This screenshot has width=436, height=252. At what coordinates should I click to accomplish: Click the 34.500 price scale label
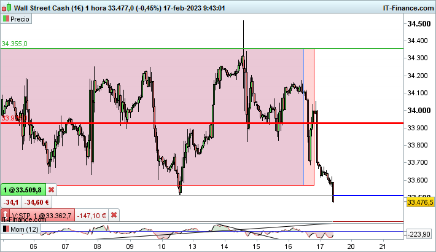pyautogui.click(x=419, y=24)
